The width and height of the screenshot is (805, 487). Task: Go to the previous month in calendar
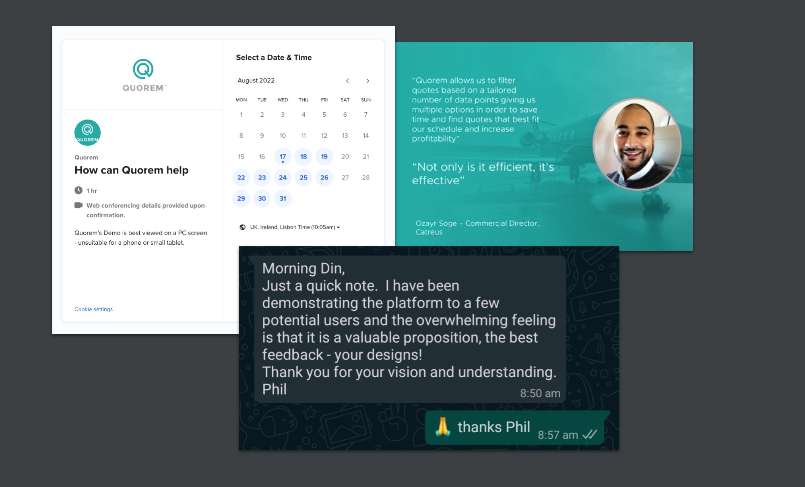point(347,81)
